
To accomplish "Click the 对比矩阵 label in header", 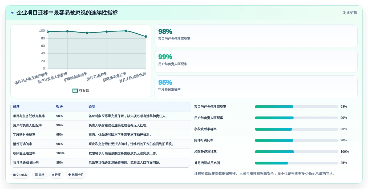I will point(350,13).
